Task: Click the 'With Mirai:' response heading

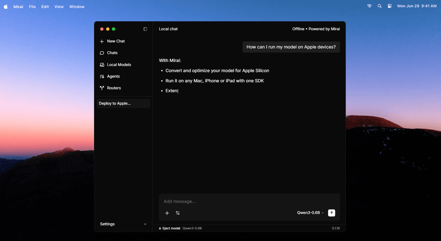Action: 170,60
